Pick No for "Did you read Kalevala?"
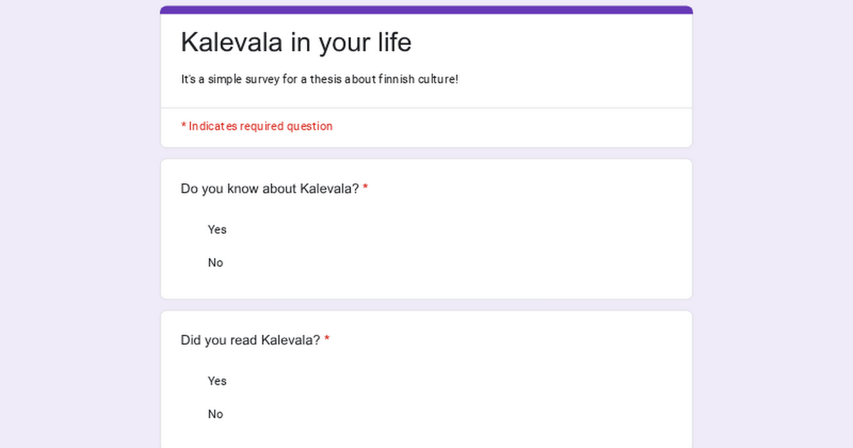The image size is (853, 448). [x=215, y=415]
